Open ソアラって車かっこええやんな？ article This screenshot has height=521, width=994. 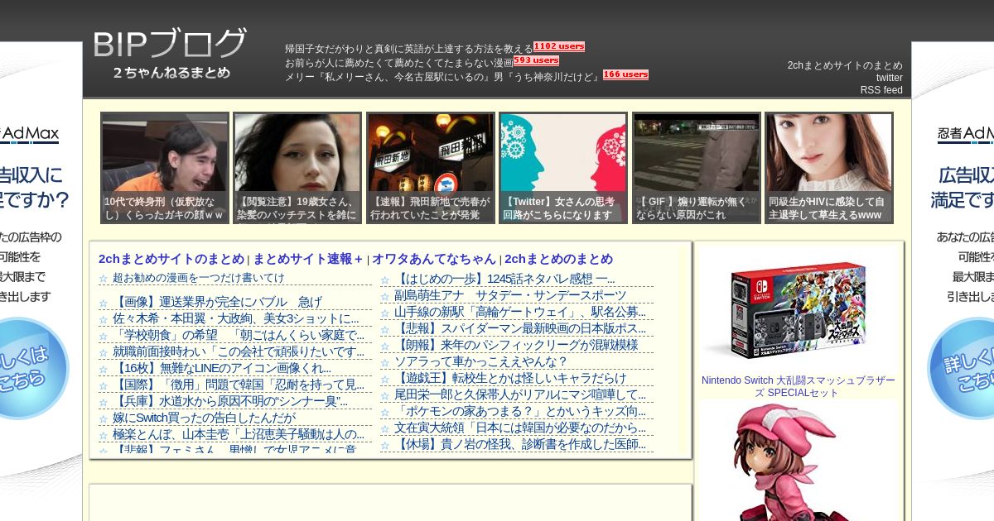481,361
